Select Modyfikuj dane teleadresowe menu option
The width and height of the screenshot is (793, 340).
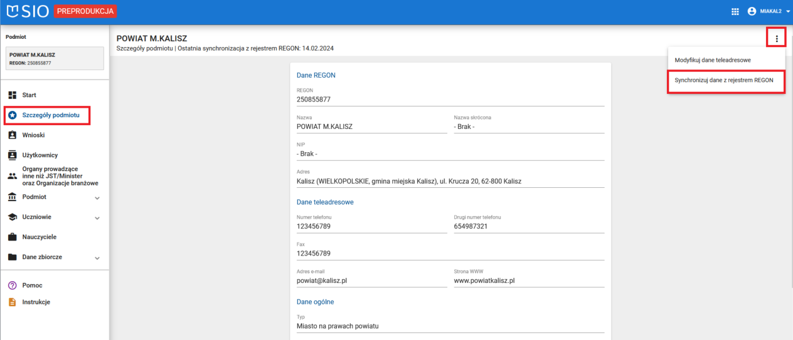point(712,60)
